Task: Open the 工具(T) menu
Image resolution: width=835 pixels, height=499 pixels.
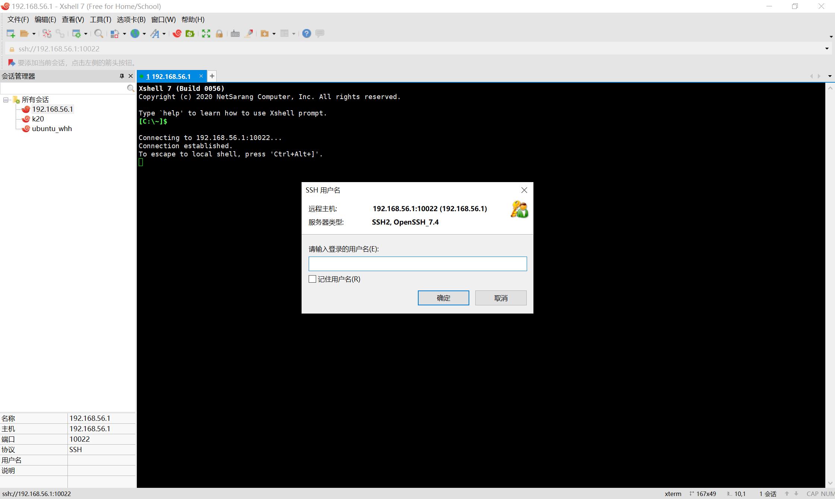Action: (100, 19)
